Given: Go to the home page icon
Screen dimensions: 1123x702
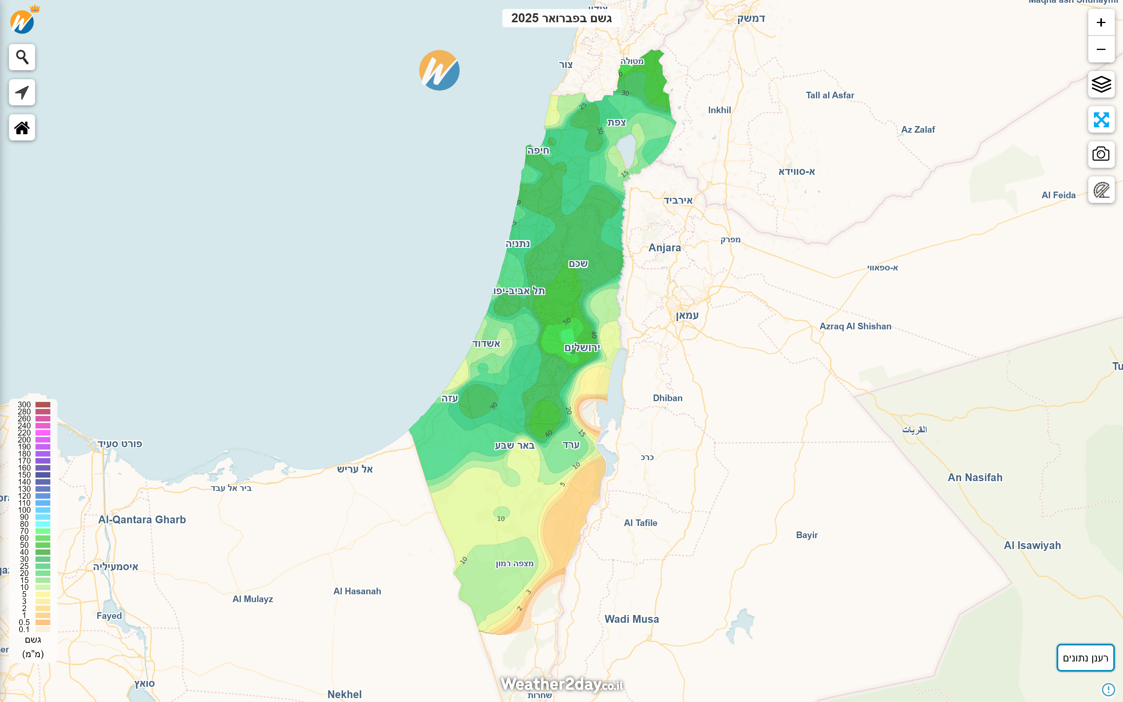Looking at the screenshot, I should 22,128.
